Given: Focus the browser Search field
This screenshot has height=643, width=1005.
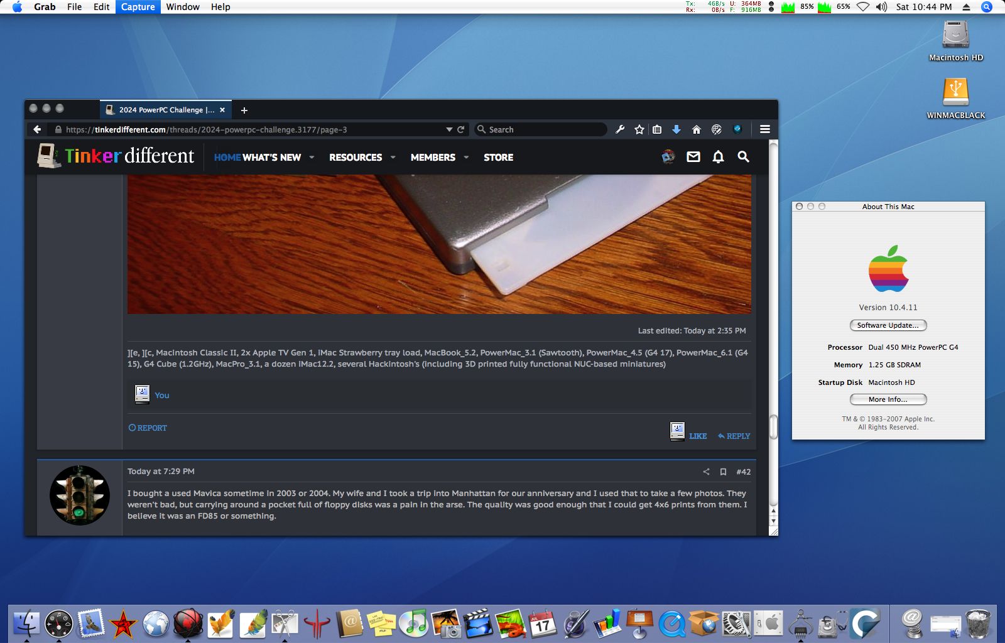Looking at the screenshot, I should point(541,129).
